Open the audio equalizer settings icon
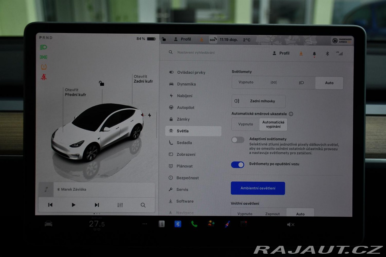The width and height of the screenshot is (386, 257). coord(120,205)
